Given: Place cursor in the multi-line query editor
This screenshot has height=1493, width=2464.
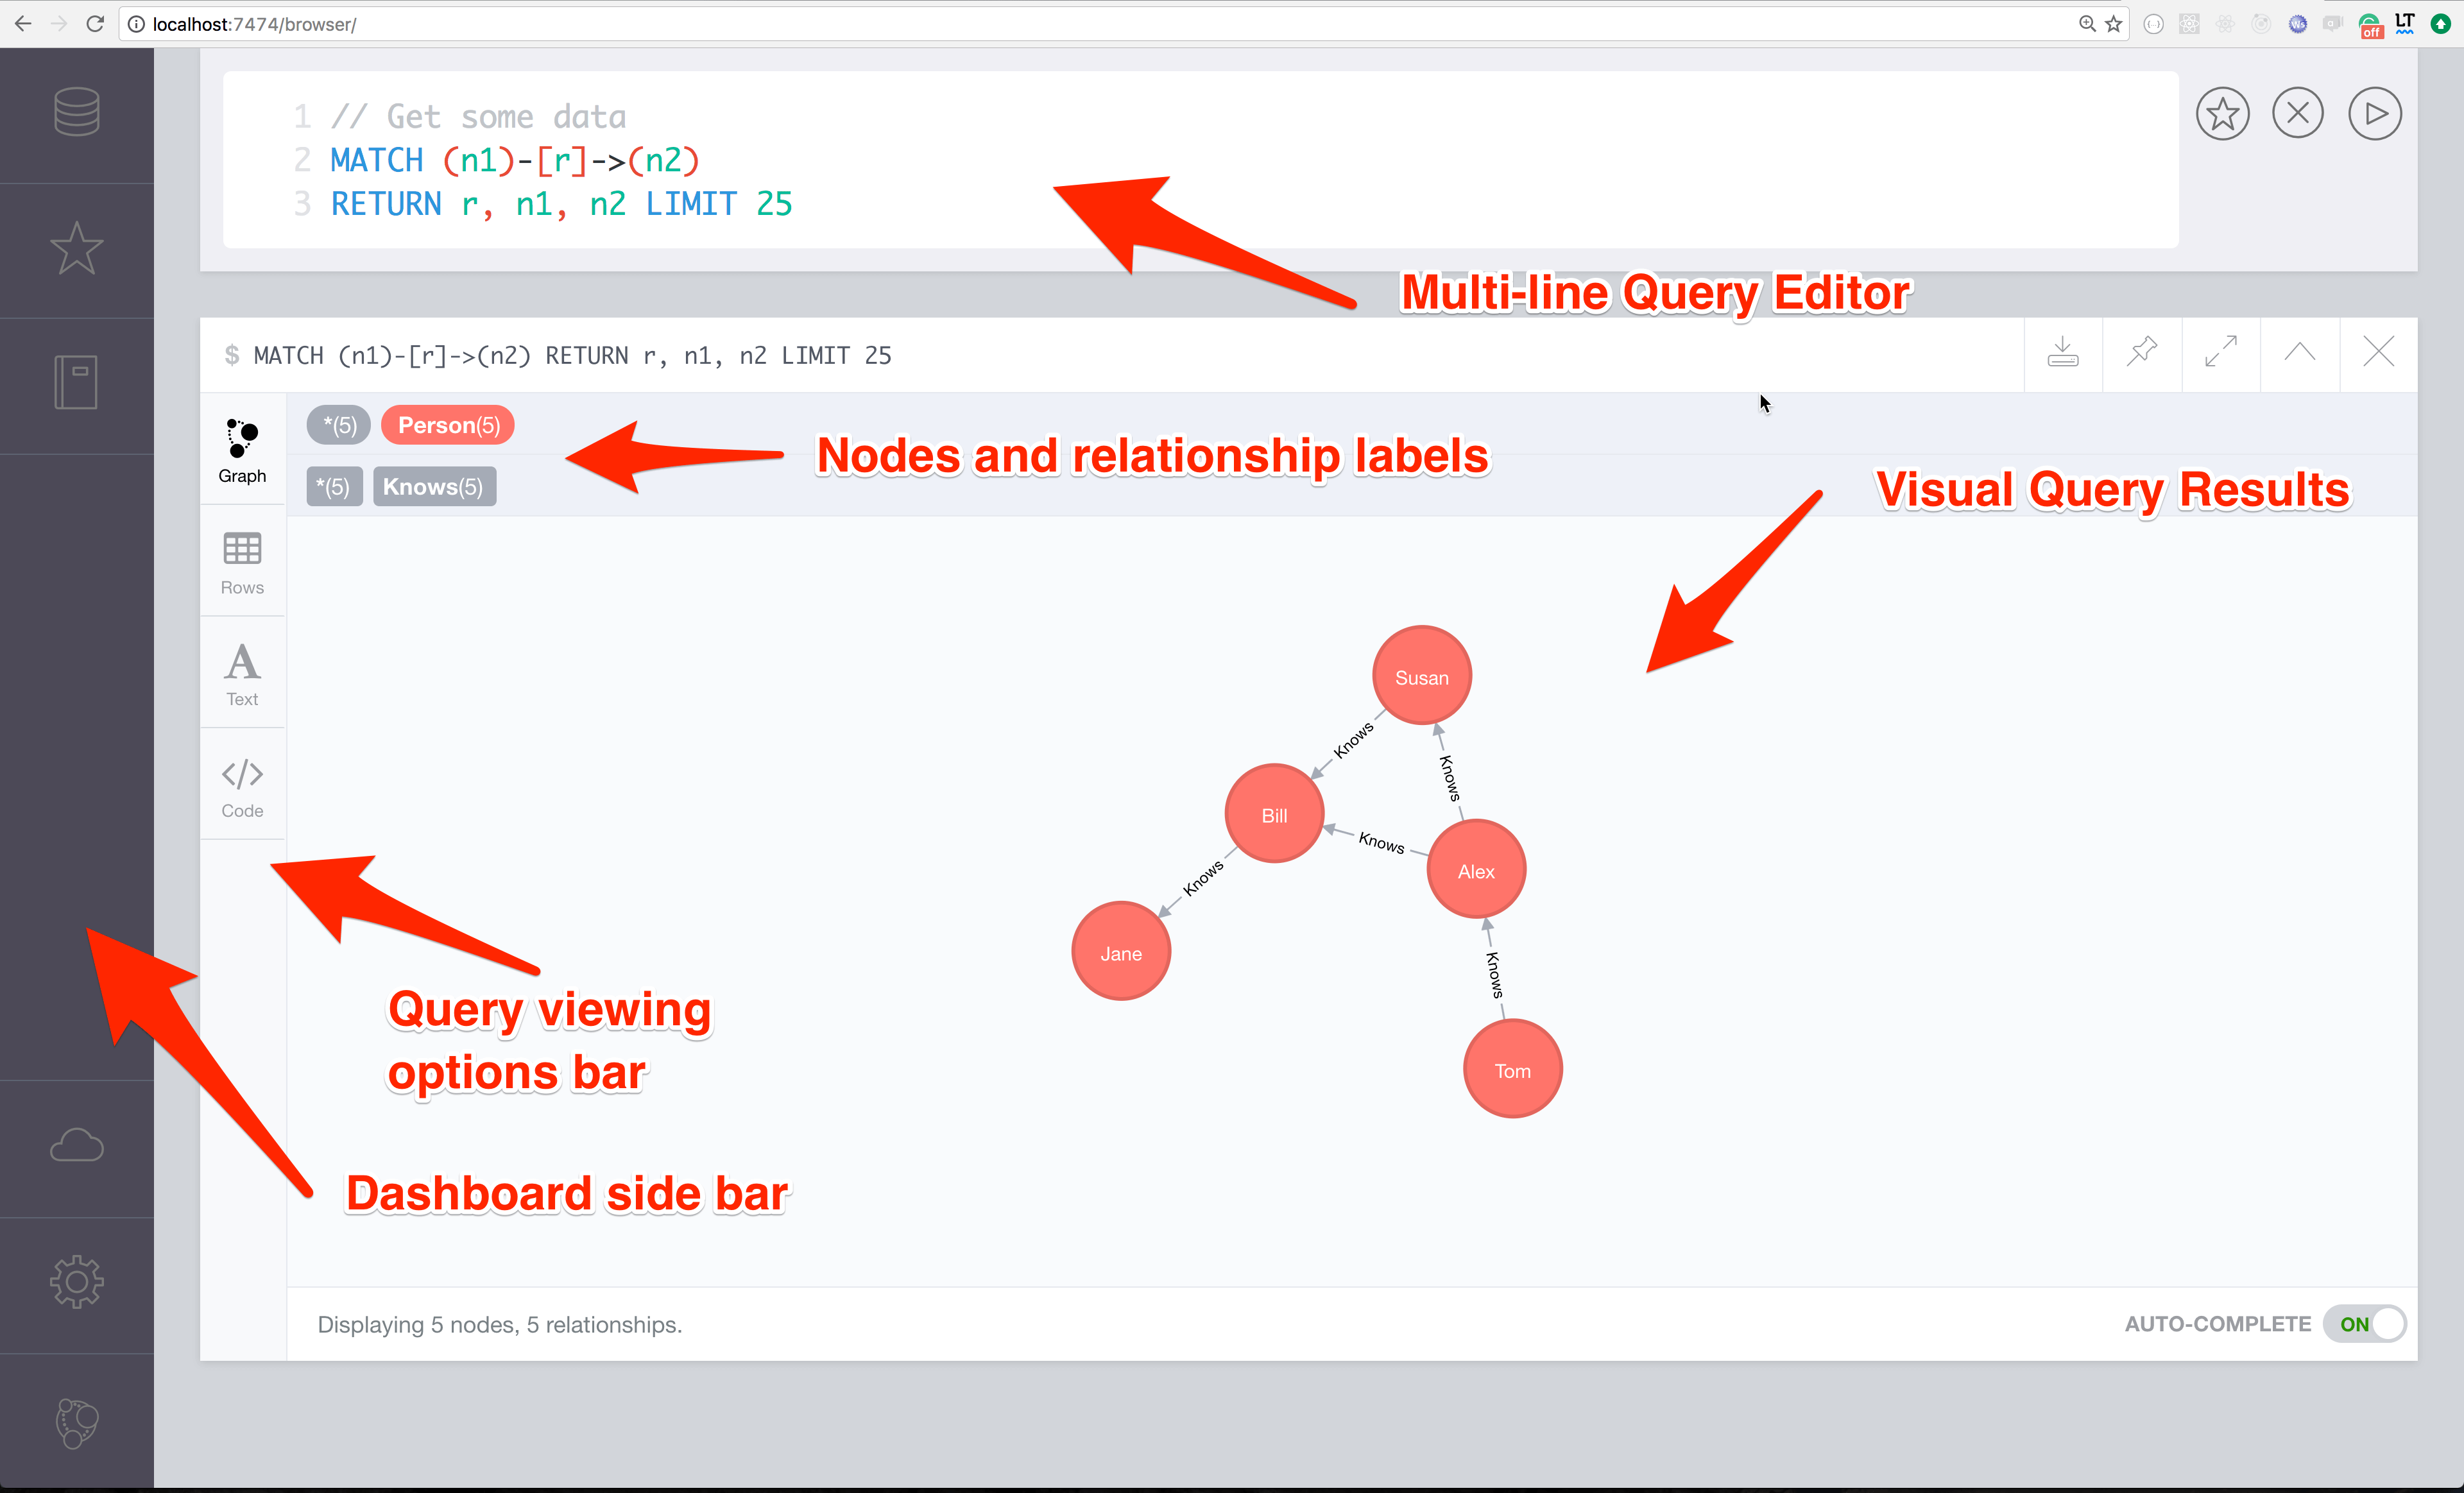Looking at the screenshot, I should pyautogui.click(x=1200, y=160).
